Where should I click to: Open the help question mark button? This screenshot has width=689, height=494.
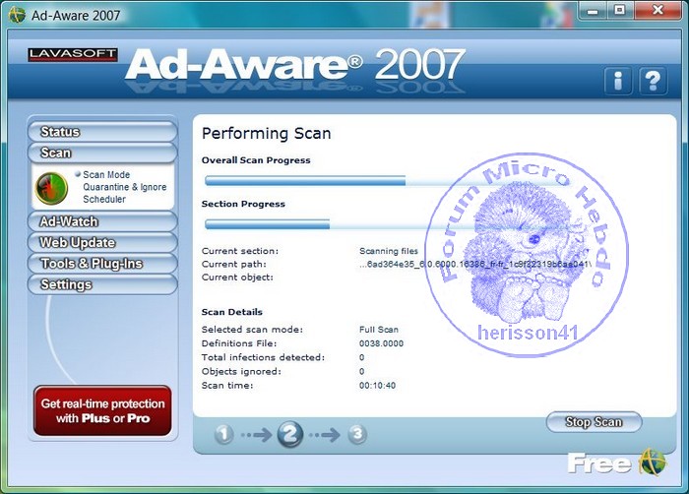click(x=653, y=81)
